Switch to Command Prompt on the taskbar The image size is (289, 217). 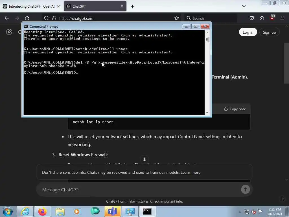click(147, 211)
